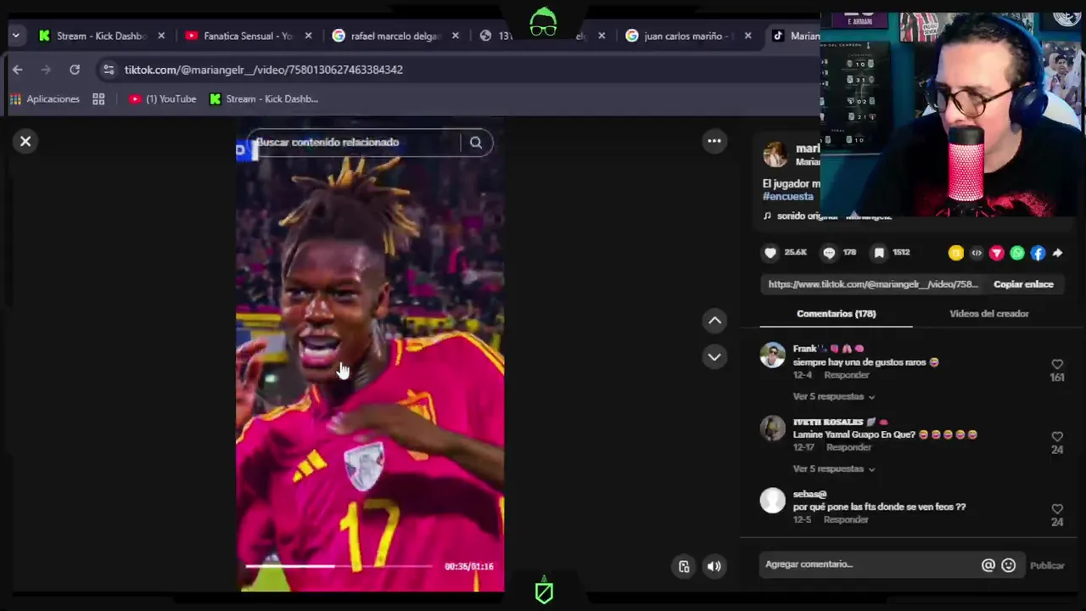Screen dimensions: 1086x611
Task: Close the rafael marcelo delgado tab
Action: coord(456,36)
